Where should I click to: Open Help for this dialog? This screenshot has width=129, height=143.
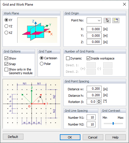coord(115,137)
